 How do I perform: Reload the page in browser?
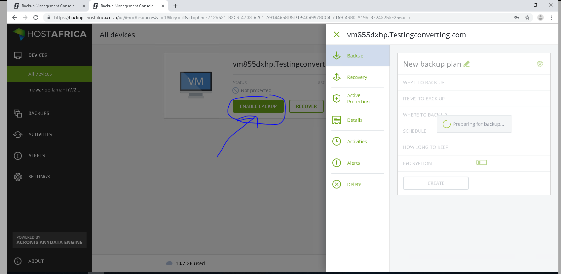pos(36,17)
